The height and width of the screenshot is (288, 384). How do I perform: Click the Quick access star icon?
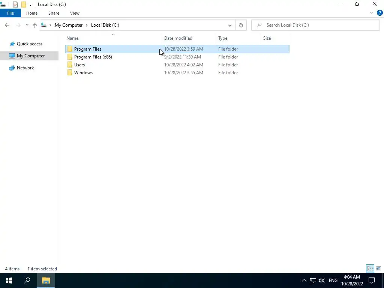click(12, 44)
